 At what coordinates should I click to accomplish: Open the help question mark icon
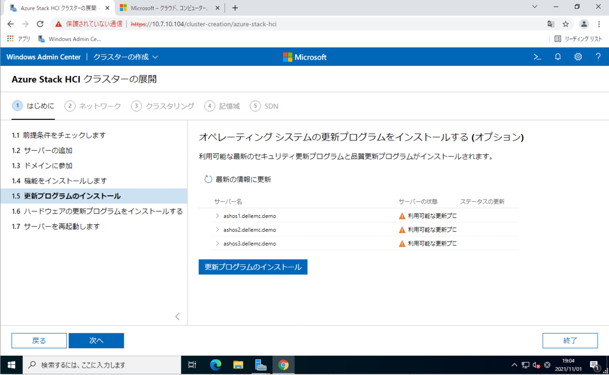pos(598,57)
